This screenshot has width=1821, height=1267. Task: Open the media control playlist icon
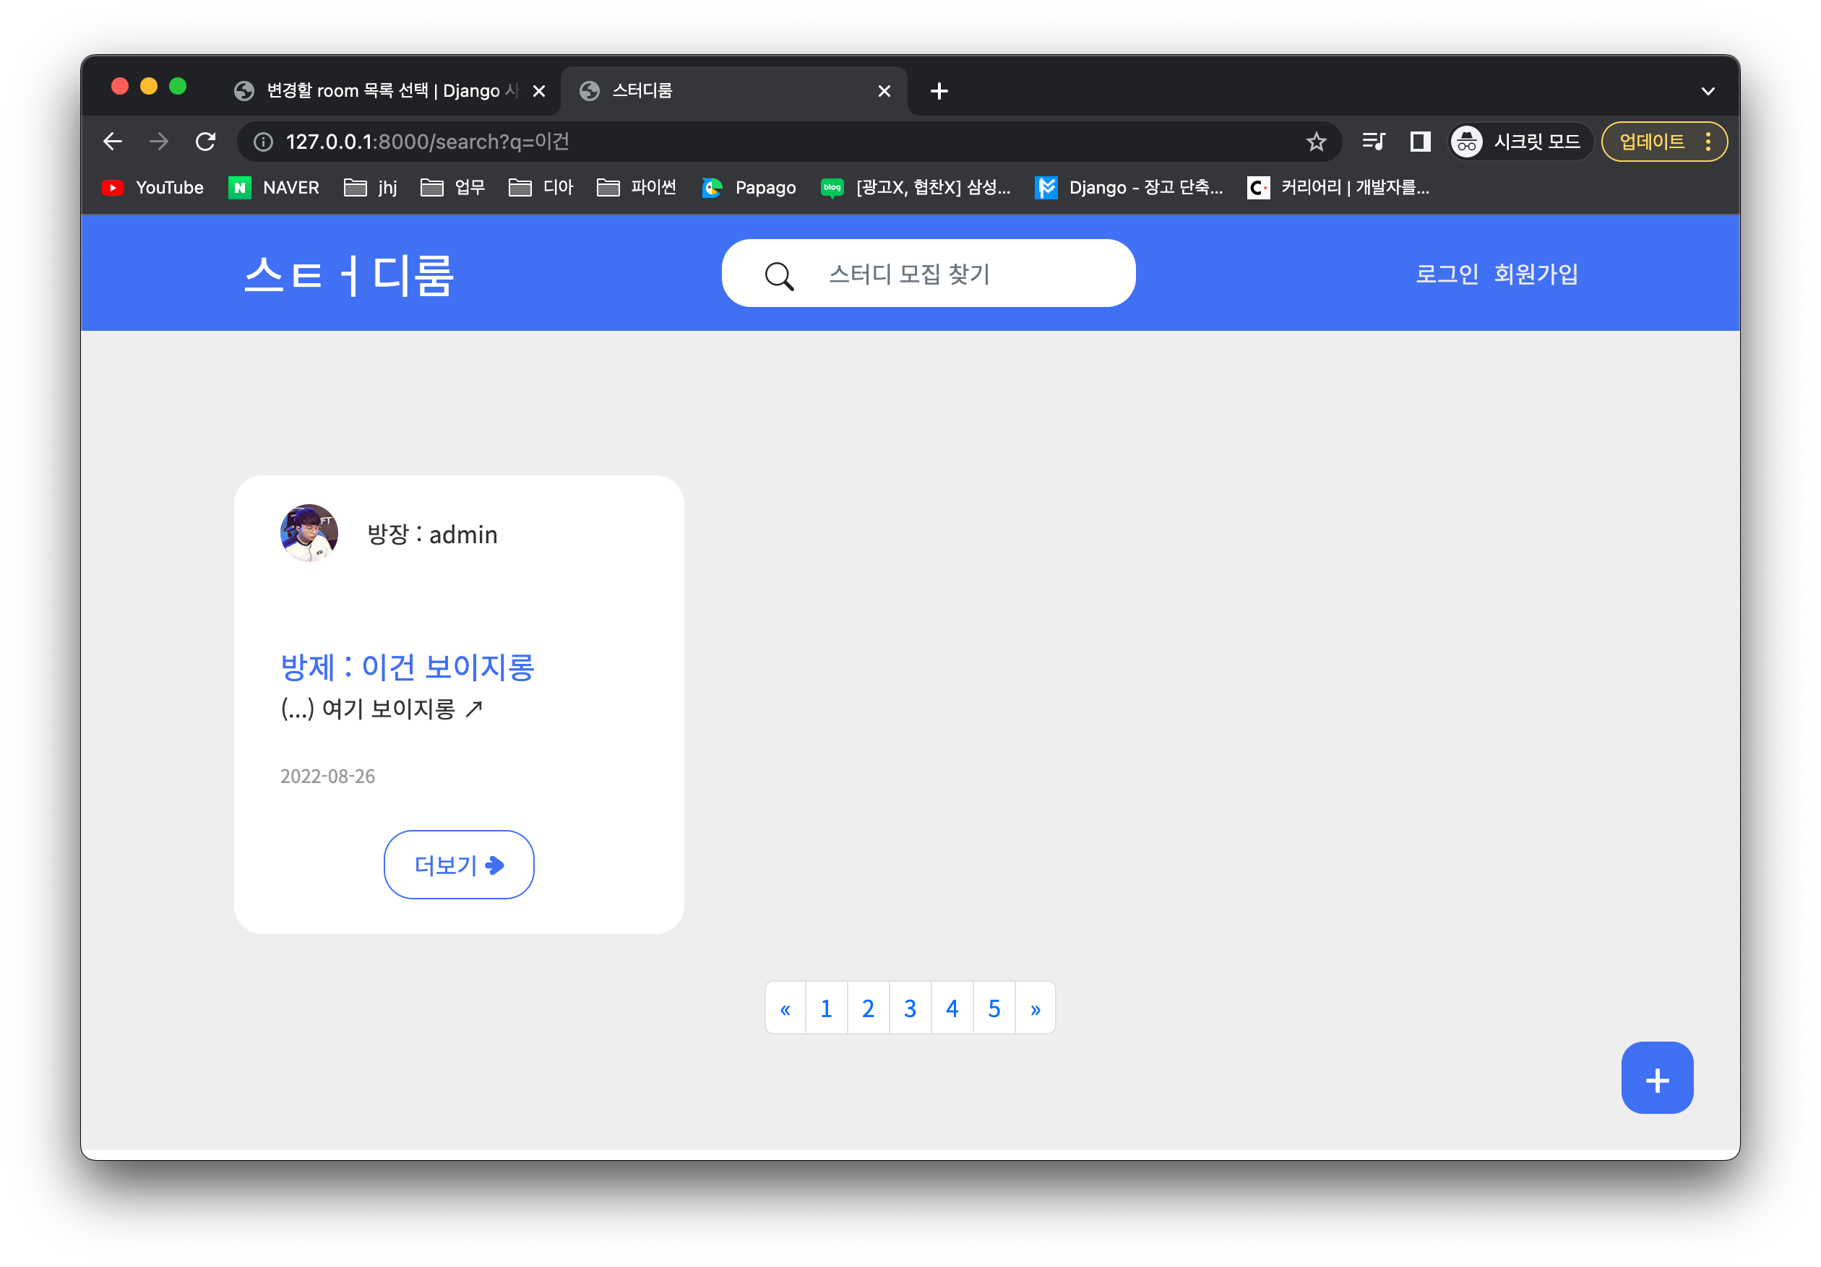[x=1374, y=142]
